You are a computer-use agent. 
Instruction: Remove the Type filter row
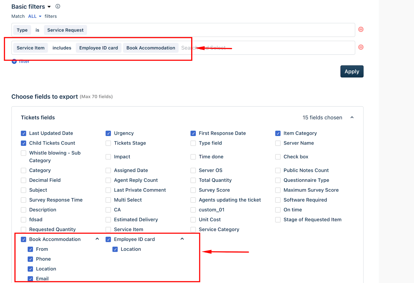pyautogui.click(x=361, y=29)
